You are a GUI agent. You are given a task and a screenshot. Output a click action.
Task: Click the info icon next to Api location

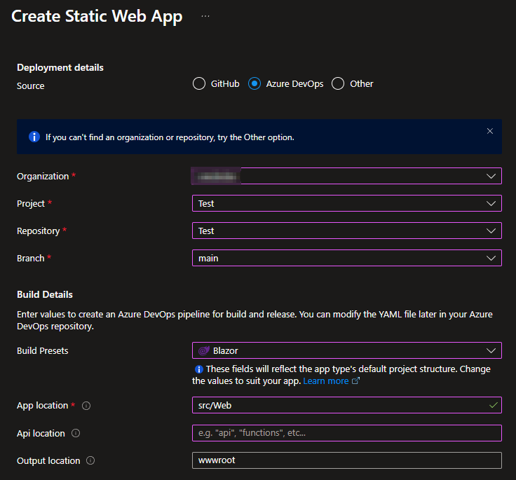click(76, 433)
